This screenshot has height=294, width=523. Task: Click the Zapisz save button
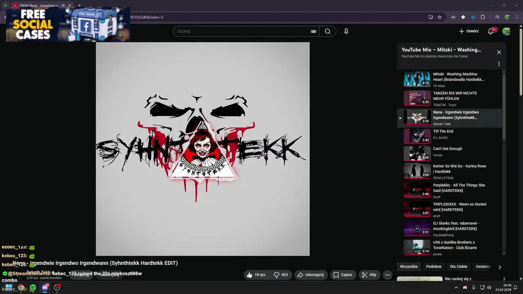[x=343, y=275]
